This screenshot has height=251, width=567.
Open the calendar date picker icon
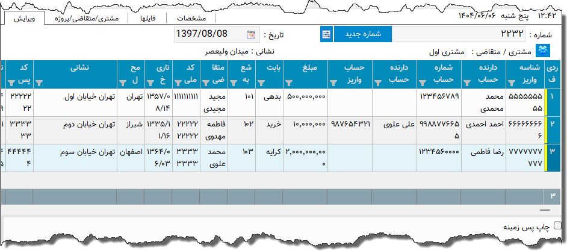[250, 35]
